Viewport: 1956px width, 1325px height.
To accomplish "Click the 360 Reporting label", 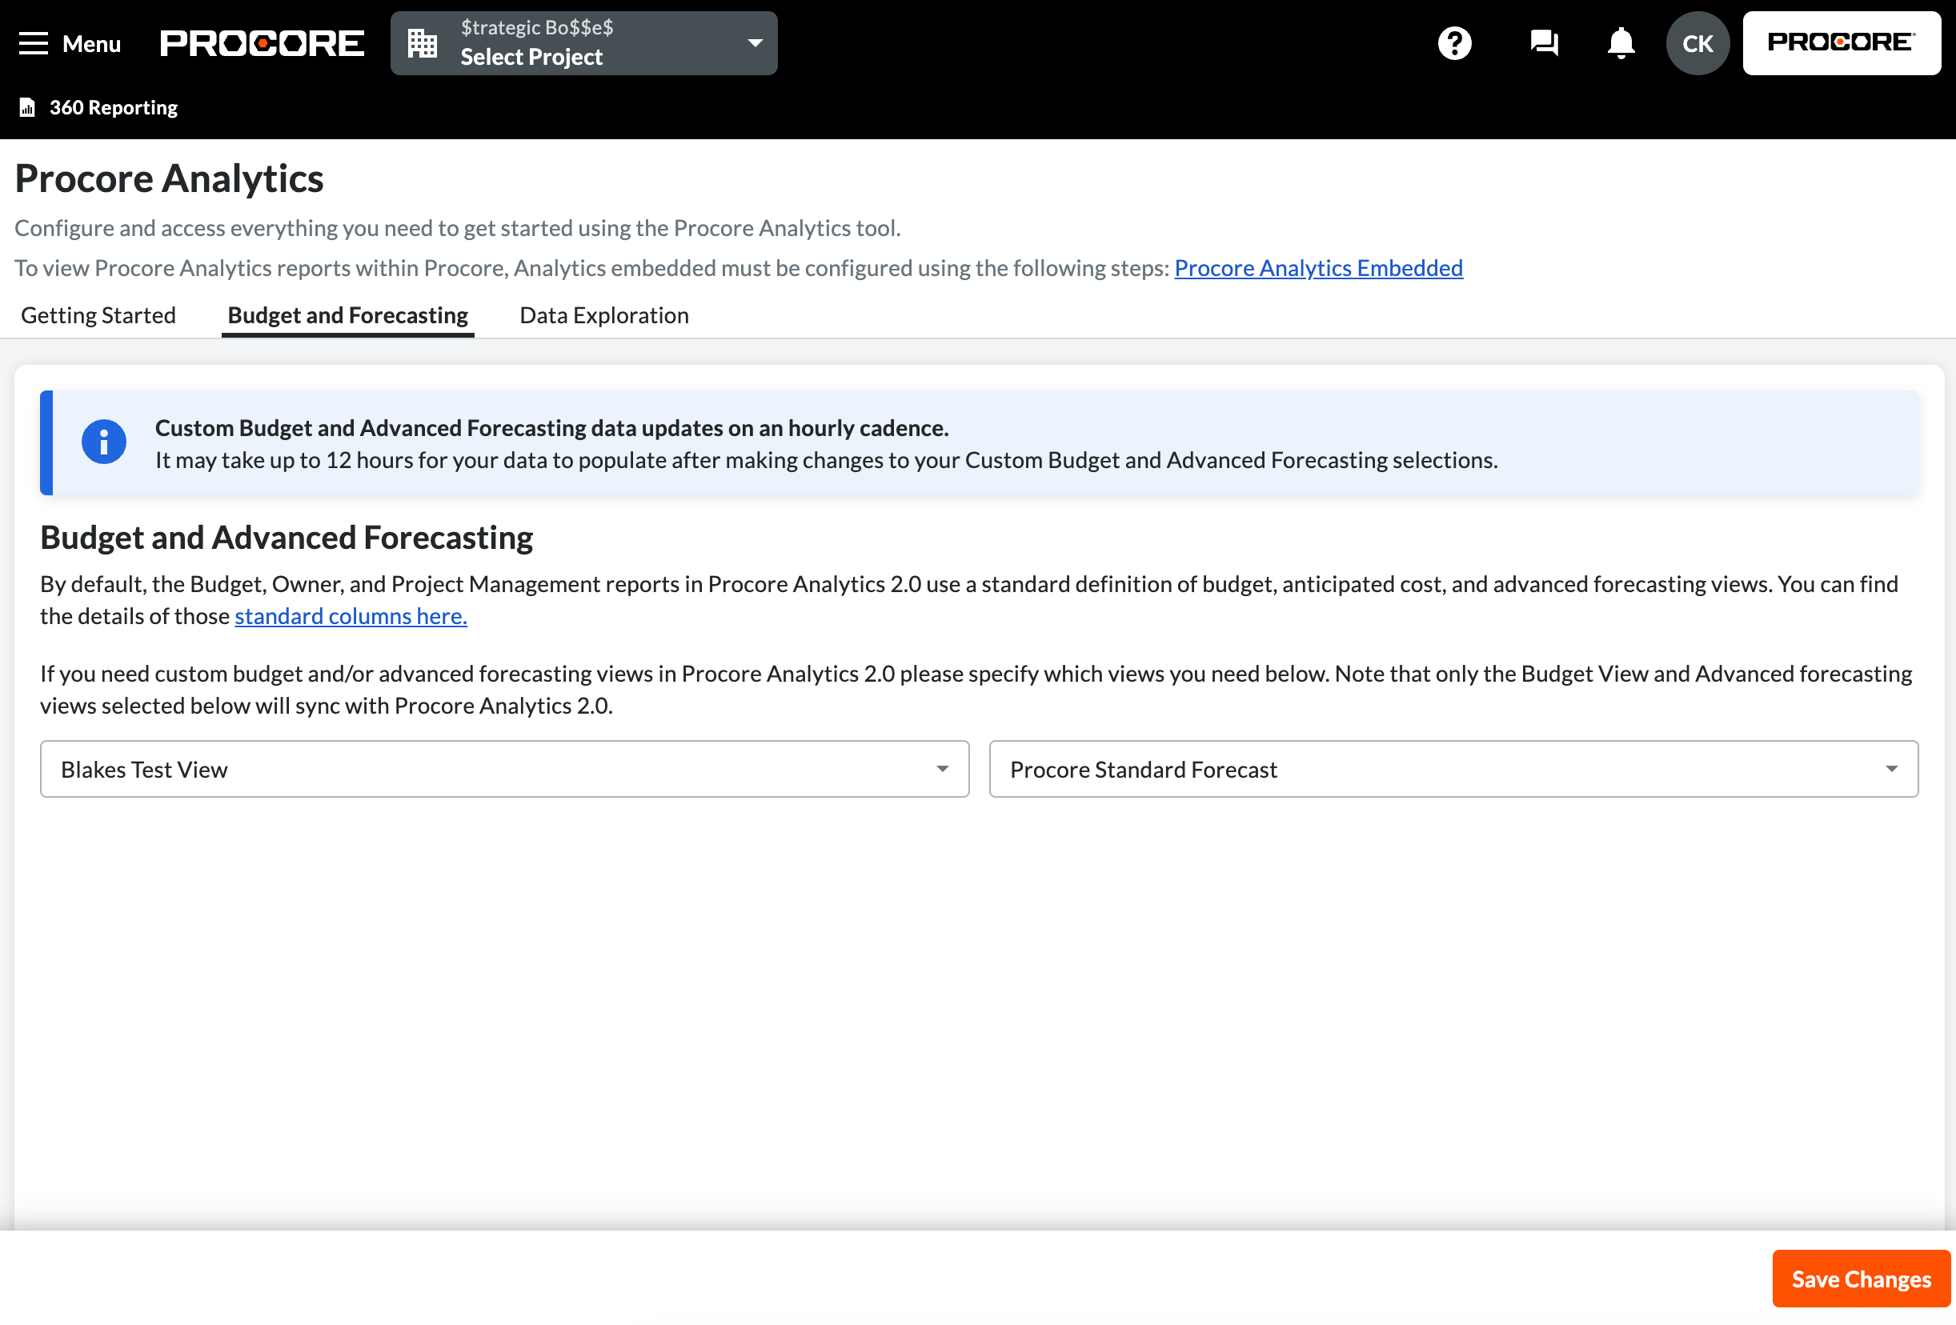I will coord(114,108).
